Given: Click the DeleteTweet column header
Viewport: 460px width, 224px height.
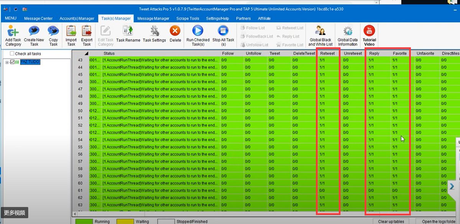Looking at the screenshot, I should pos(304,54).
